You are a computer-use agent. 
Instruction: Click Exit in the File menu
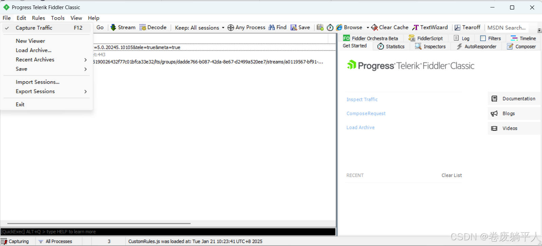click(x=47, y=104)
